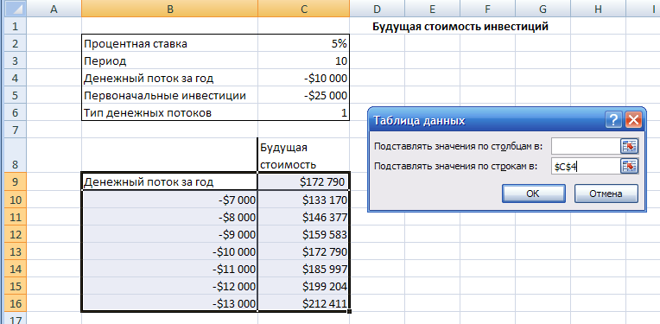
Task: Select the $185 997 cell
Action: click(303, 269)
